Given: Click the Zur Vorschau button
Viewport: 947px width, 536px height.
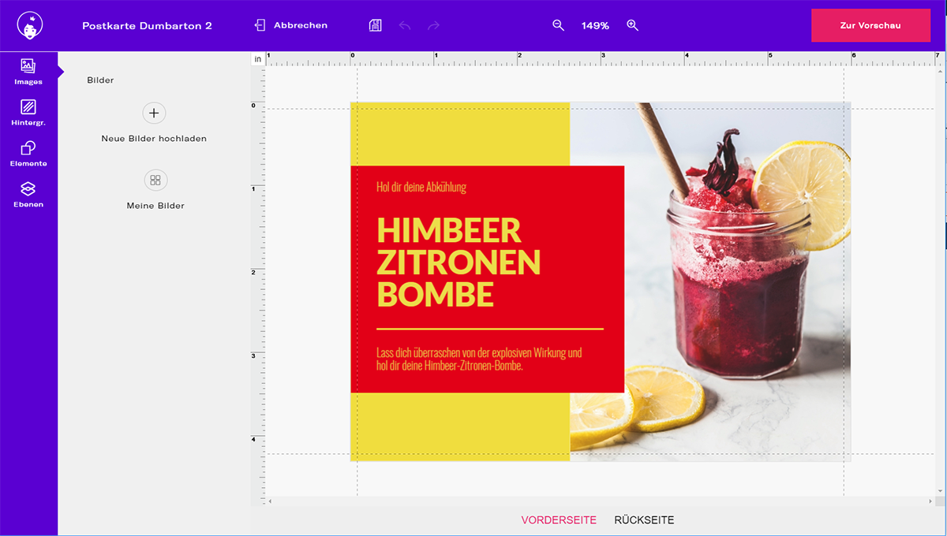Looking at the screenshot, I should pos(870,25).
